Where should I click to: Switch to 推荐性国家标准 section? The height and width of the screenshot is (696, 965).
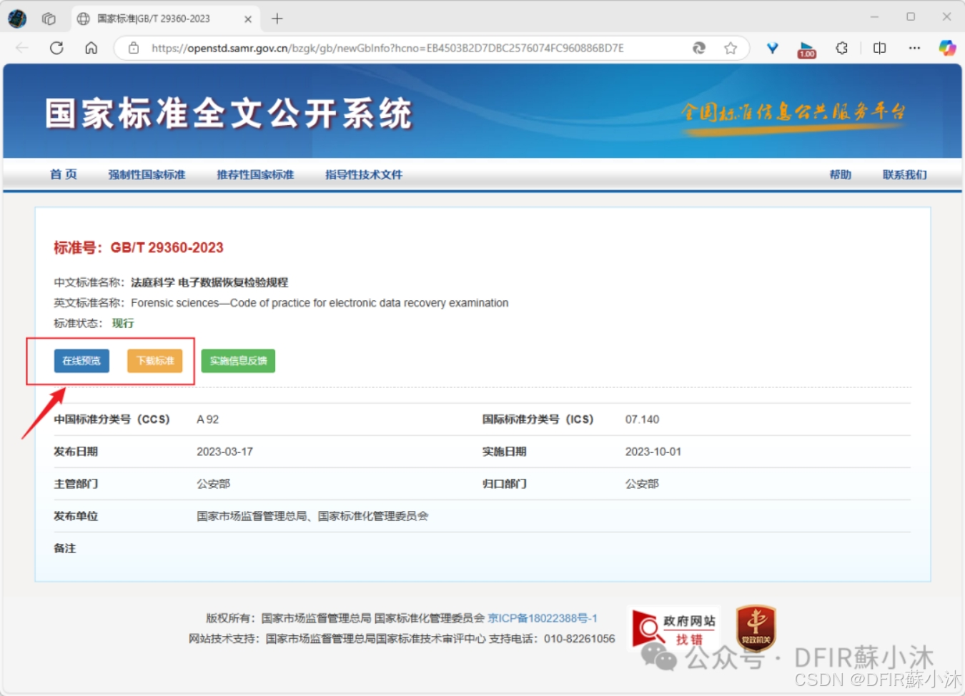pos(255,174)
